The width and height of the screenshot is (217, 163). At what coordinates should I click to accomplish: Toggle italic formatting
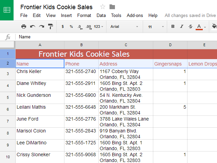point(182,26)
